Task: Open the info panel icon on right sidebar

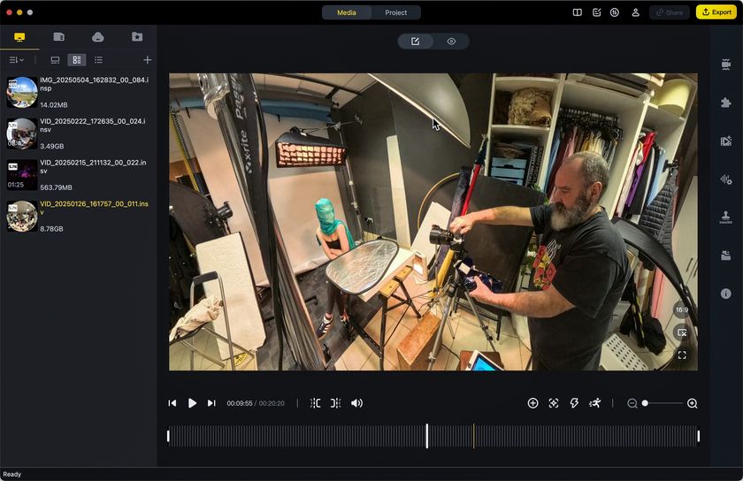Action: tap(725, 294)
